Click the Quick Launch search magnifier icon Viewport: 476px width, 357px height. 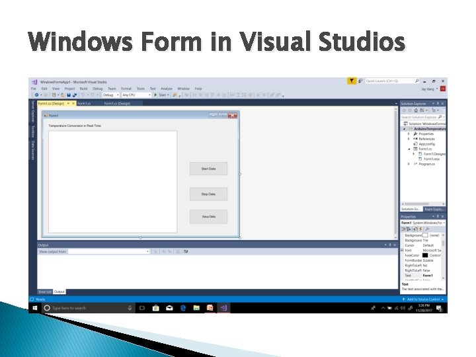point(416,81)
